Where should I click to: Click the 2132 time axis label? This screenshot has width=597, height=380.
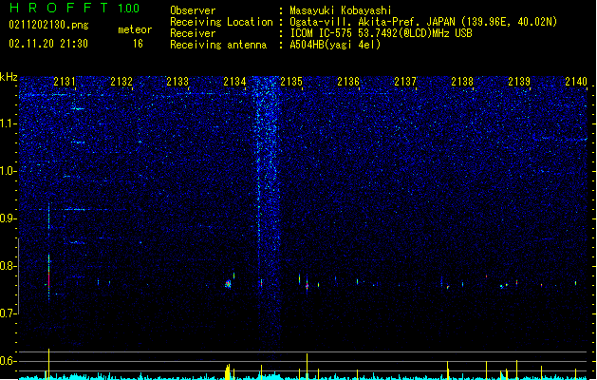click(121, 81)
